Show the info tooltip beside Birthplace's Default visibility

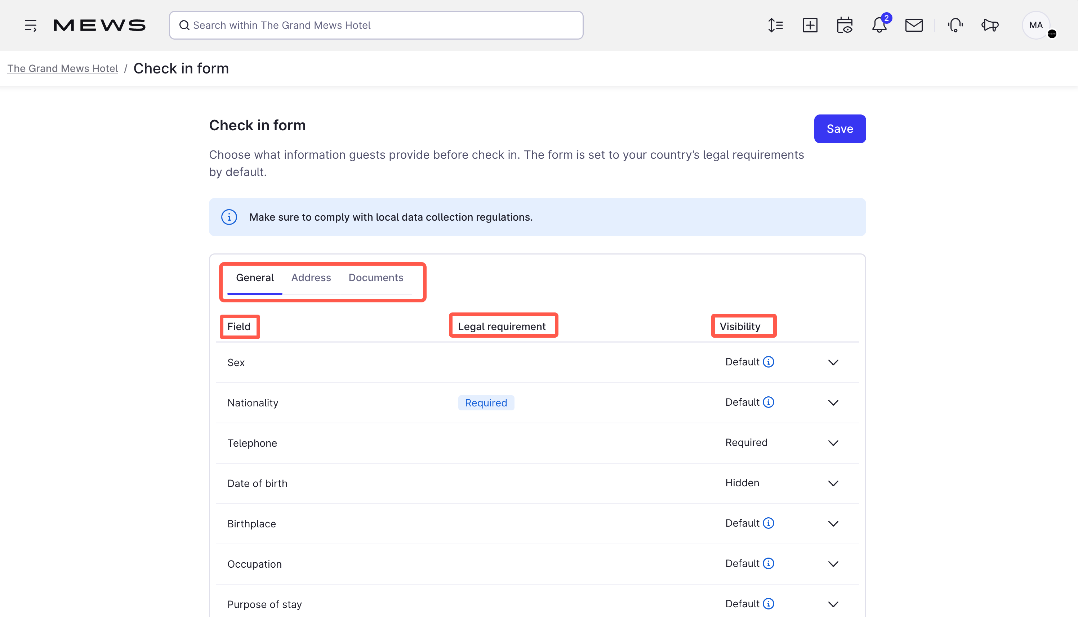point(768,523)
